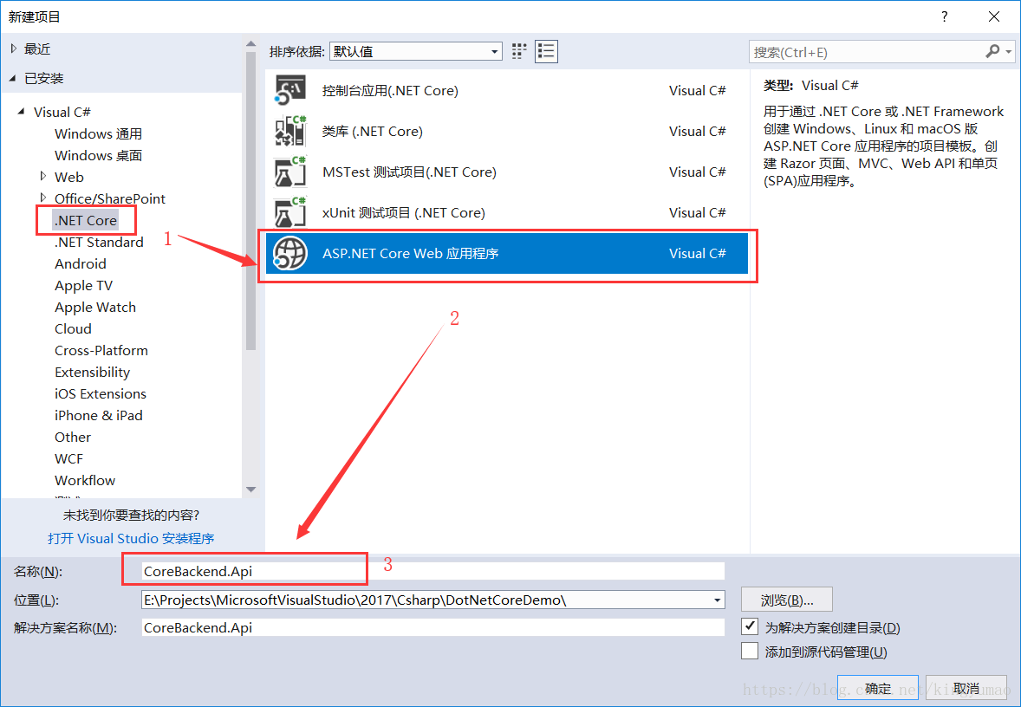
Task: Choose MSTest 测试项目(.NET Core) template
Action: point(506,172)
